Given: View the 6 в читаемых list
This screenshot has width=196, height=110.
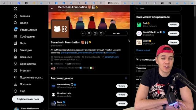Looking at the screenshot, I should [57, 64].
